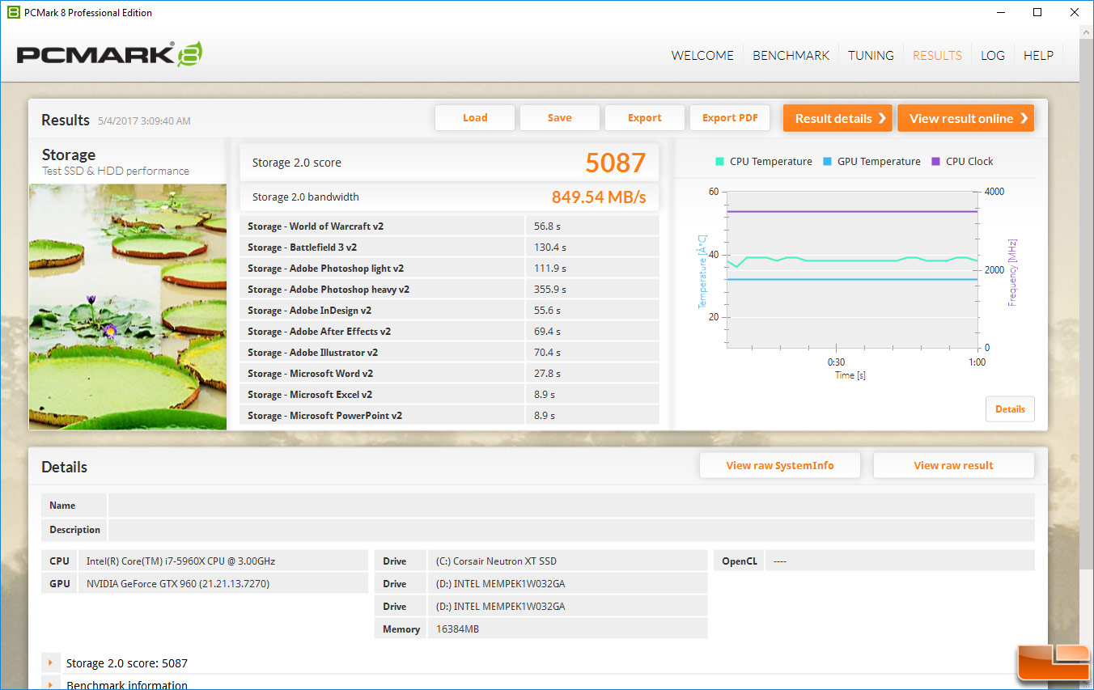This screenshot has width=1094, height=690.
Task: Select the Battlefield 3 v2 row
Action: coord(449,248)
